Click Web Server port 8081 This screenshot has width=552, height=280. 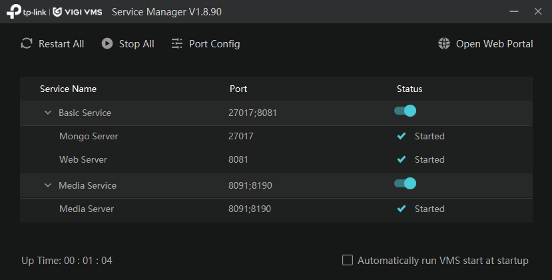pos(238,159)
